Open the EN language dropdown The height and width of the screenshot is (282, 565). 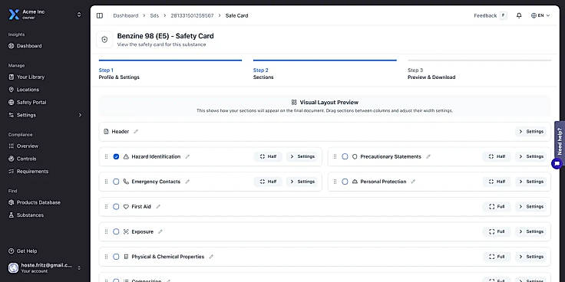(x=540, y=15)
